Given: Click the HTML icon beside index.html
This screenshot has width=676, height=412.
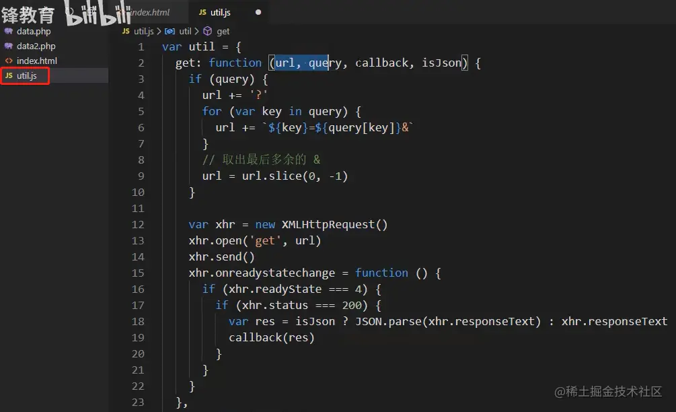Looking at the screenshot, I should tap(9, 61).
